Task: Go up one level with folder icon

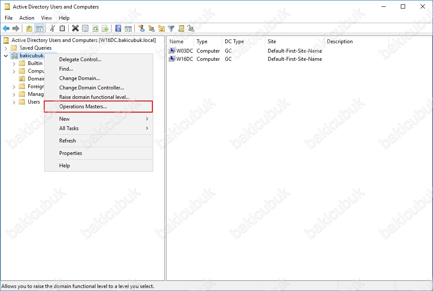Action: click(x=29, y=28)
